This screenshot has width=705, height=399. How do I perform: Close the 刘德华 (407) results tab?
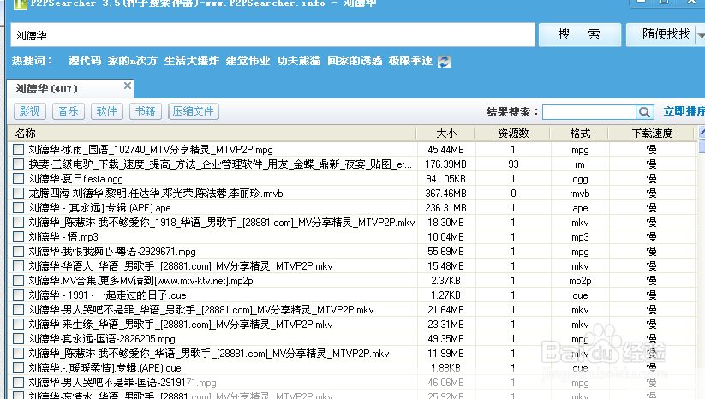point(128,86)
